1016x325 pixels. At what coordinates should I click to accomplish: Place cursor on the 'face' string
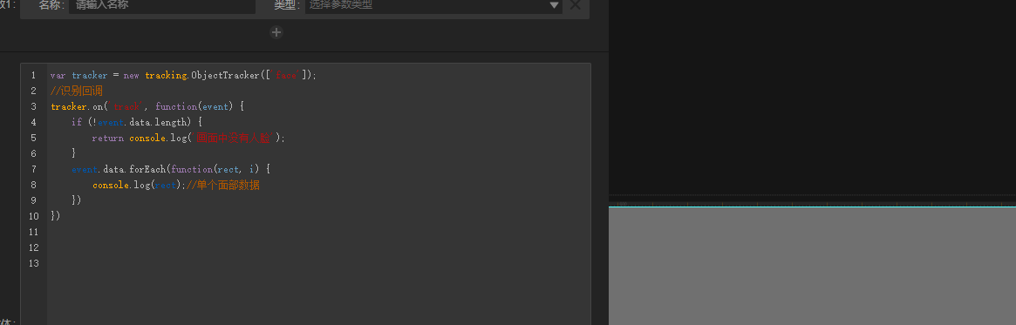[x=286, y=75]
